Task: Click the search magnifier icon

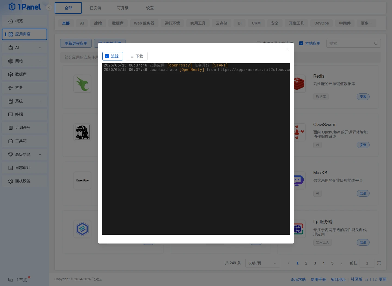Action: 376,43
